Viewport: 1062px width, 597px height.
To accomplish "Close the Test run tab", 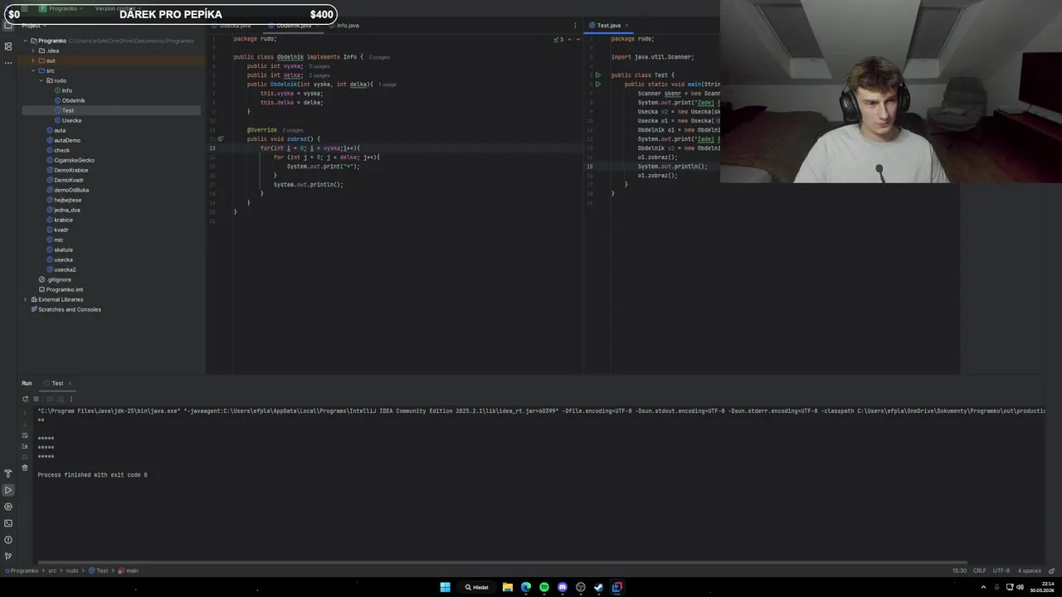I will (71, 383).
